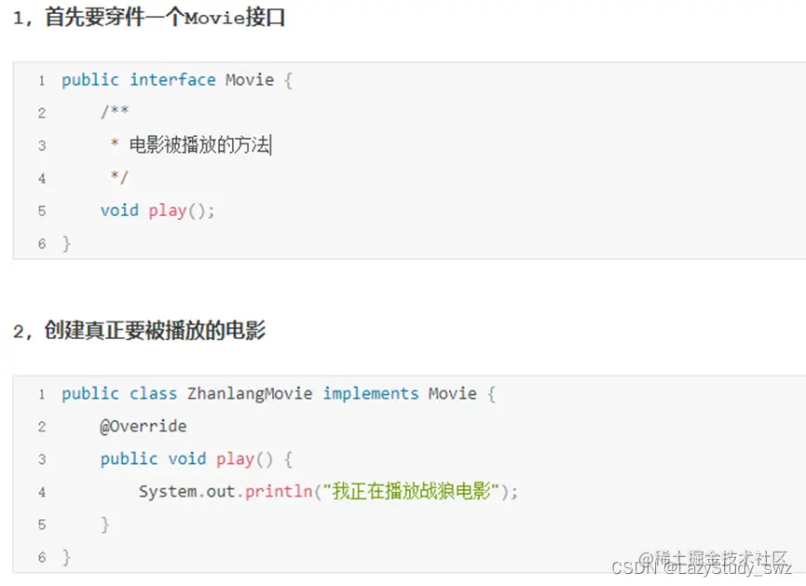Screen dimensions: 806x586
Task: Click the 'Movie' name after the interface keyword
Action: coord(250,80)
